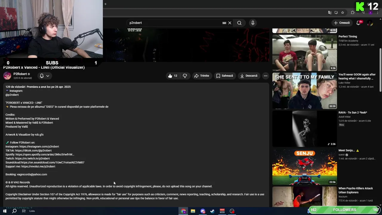Screen dimensions: 382x215
Task: Open Task View in taskbar
Action: [x=24, y=211]
